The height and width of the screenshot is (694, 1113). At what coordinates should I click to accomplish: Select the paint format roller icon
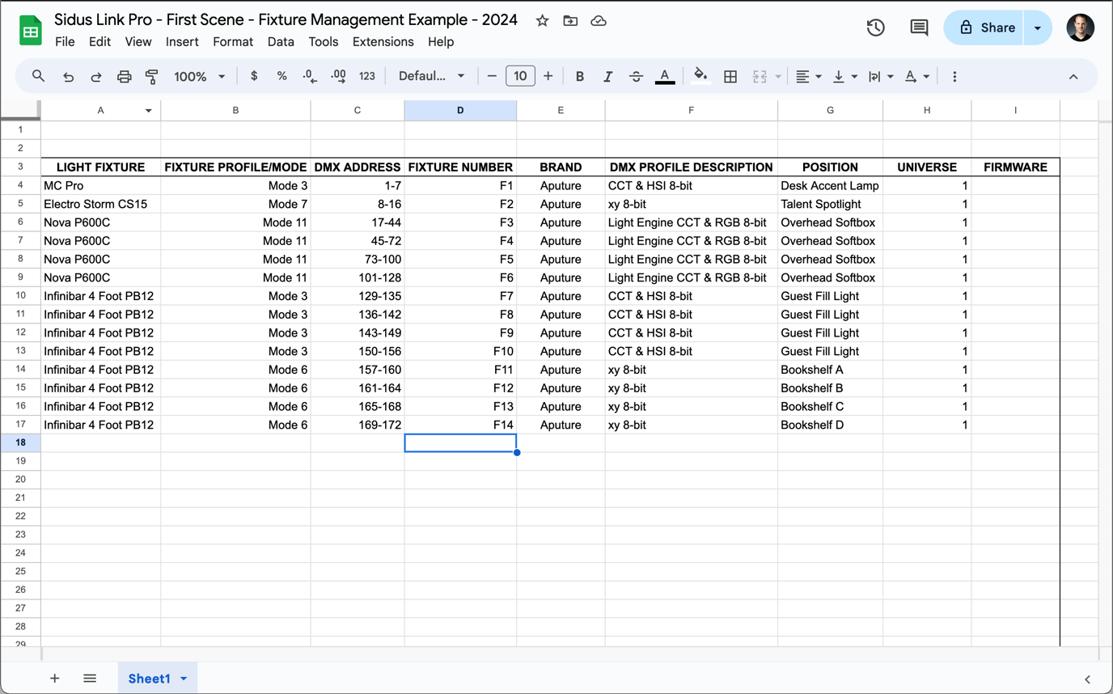point(151,76)
